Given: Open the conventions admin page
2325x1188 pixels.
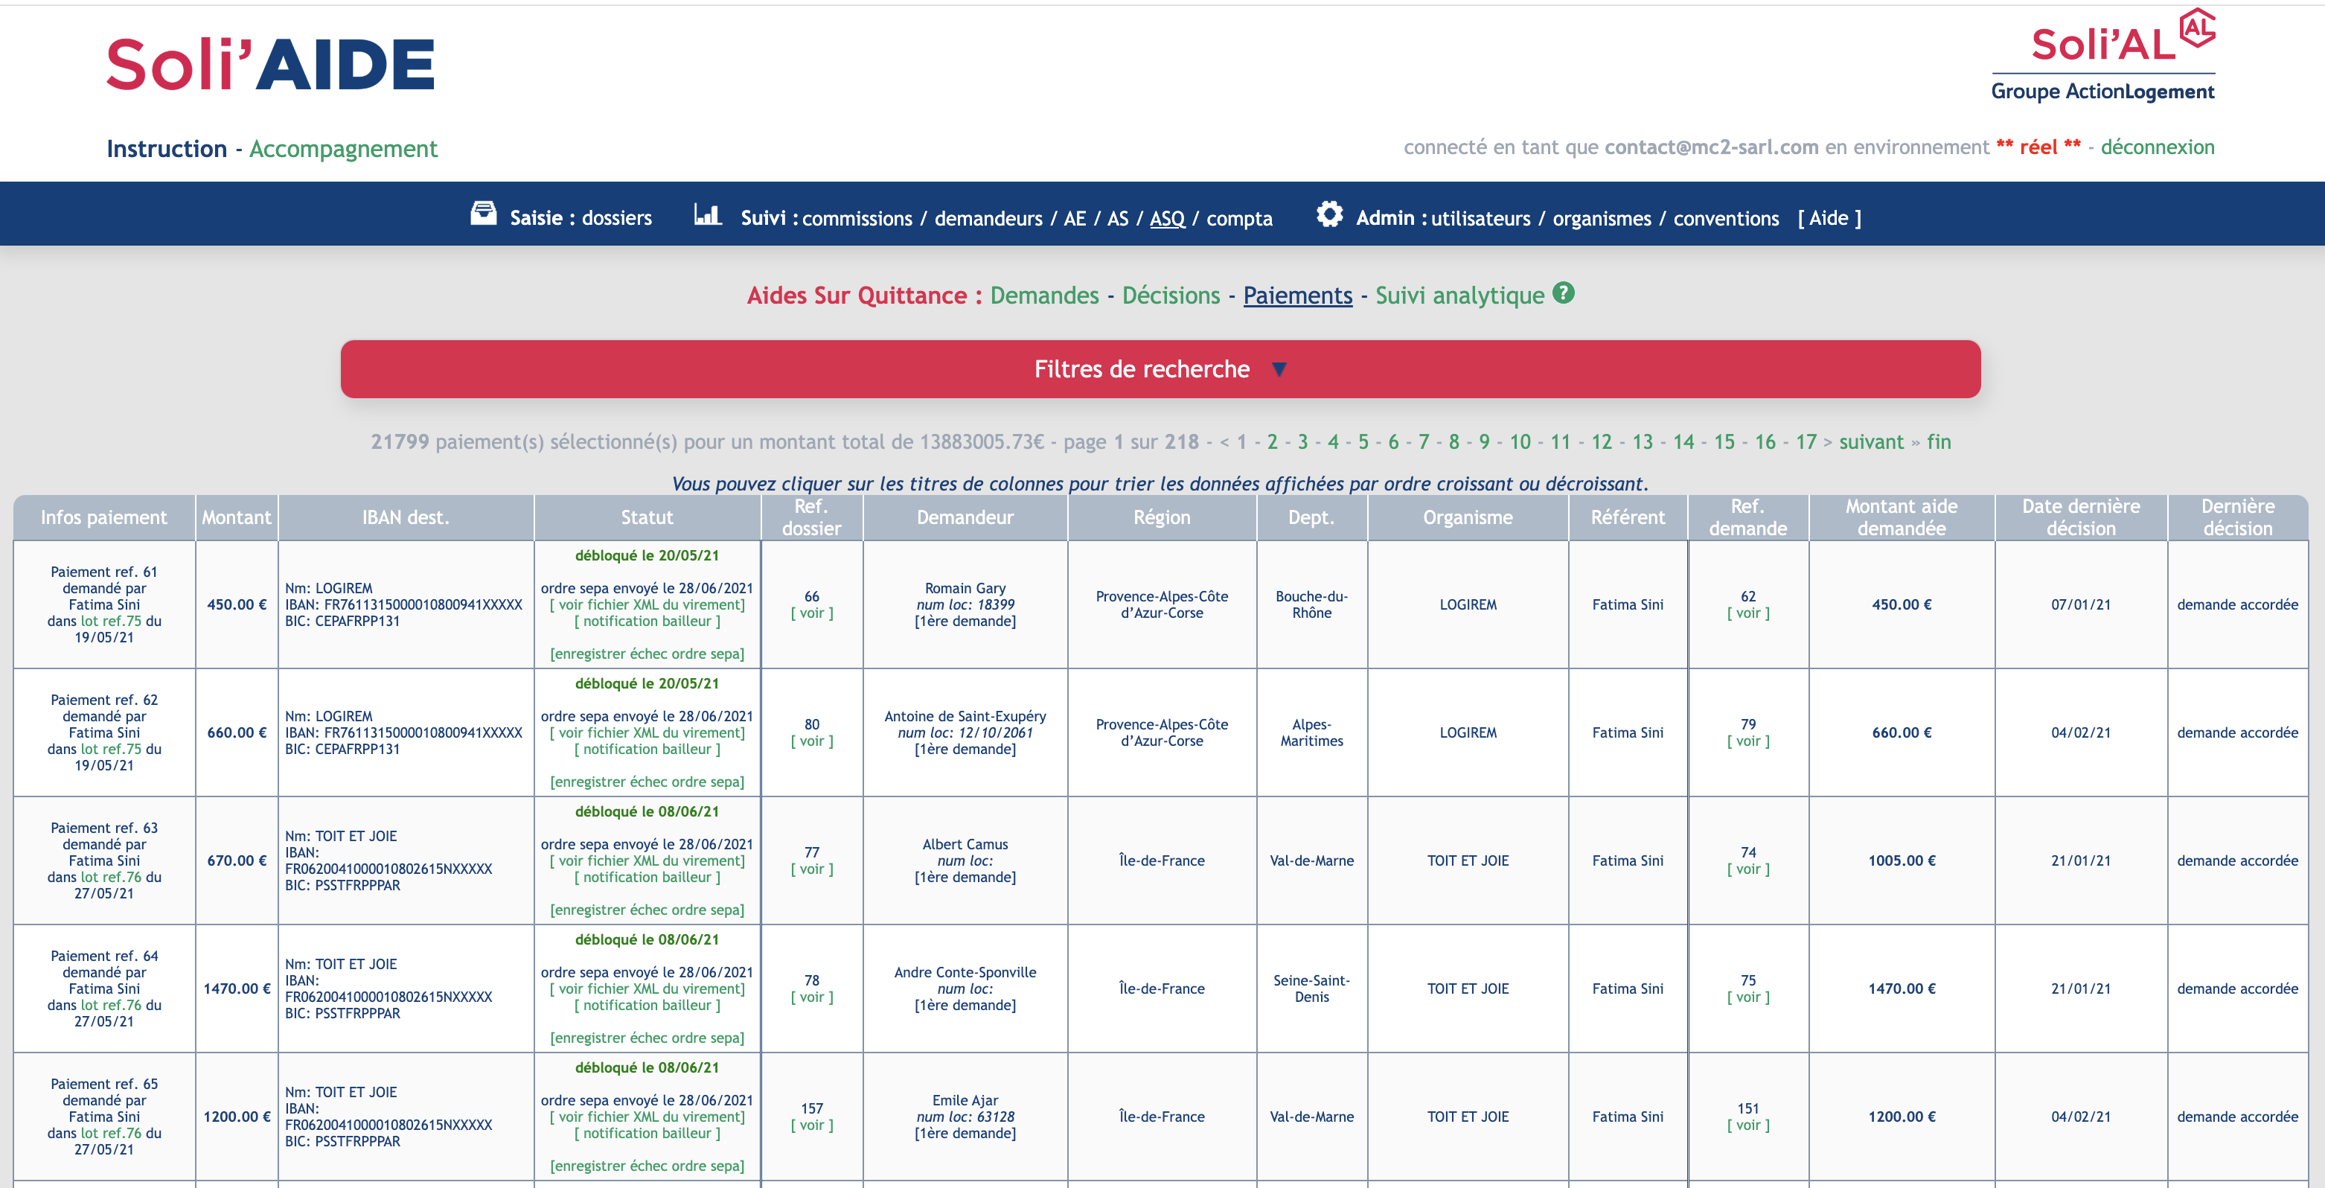Looking at the screenshot, I should [x=1726, y=218].
